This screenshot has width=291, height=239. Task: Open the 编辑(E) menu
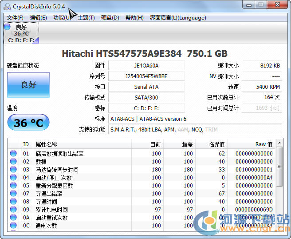click(x=38, y=18)
